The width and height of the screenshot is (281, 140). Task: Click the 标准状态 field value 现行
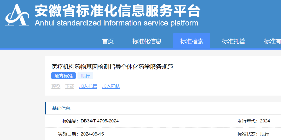[x=264, y=134]
